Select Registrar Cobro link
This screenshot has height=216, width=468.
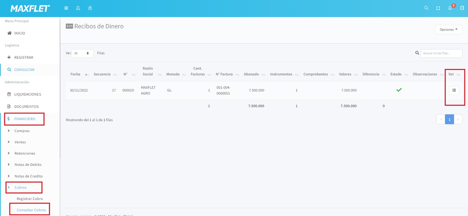pos(30,199)
